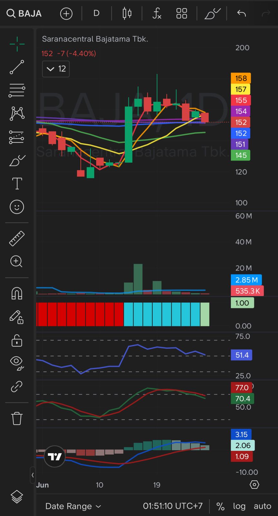Viewport: 278px width, 516px height.
Task: Remove drawings with the trash icon
Action: click(x=17, y=418)
